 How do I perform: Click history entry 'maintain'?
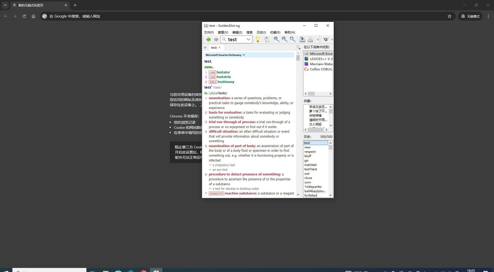[316, 165]
